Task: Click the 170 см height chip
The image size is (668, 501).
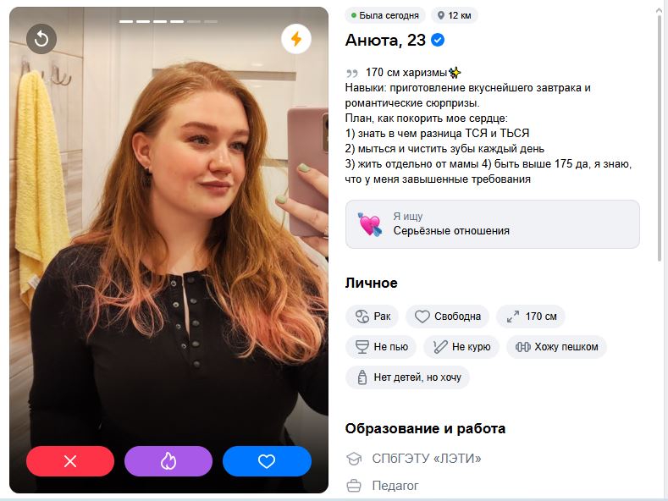Action: tap(531, 317)
